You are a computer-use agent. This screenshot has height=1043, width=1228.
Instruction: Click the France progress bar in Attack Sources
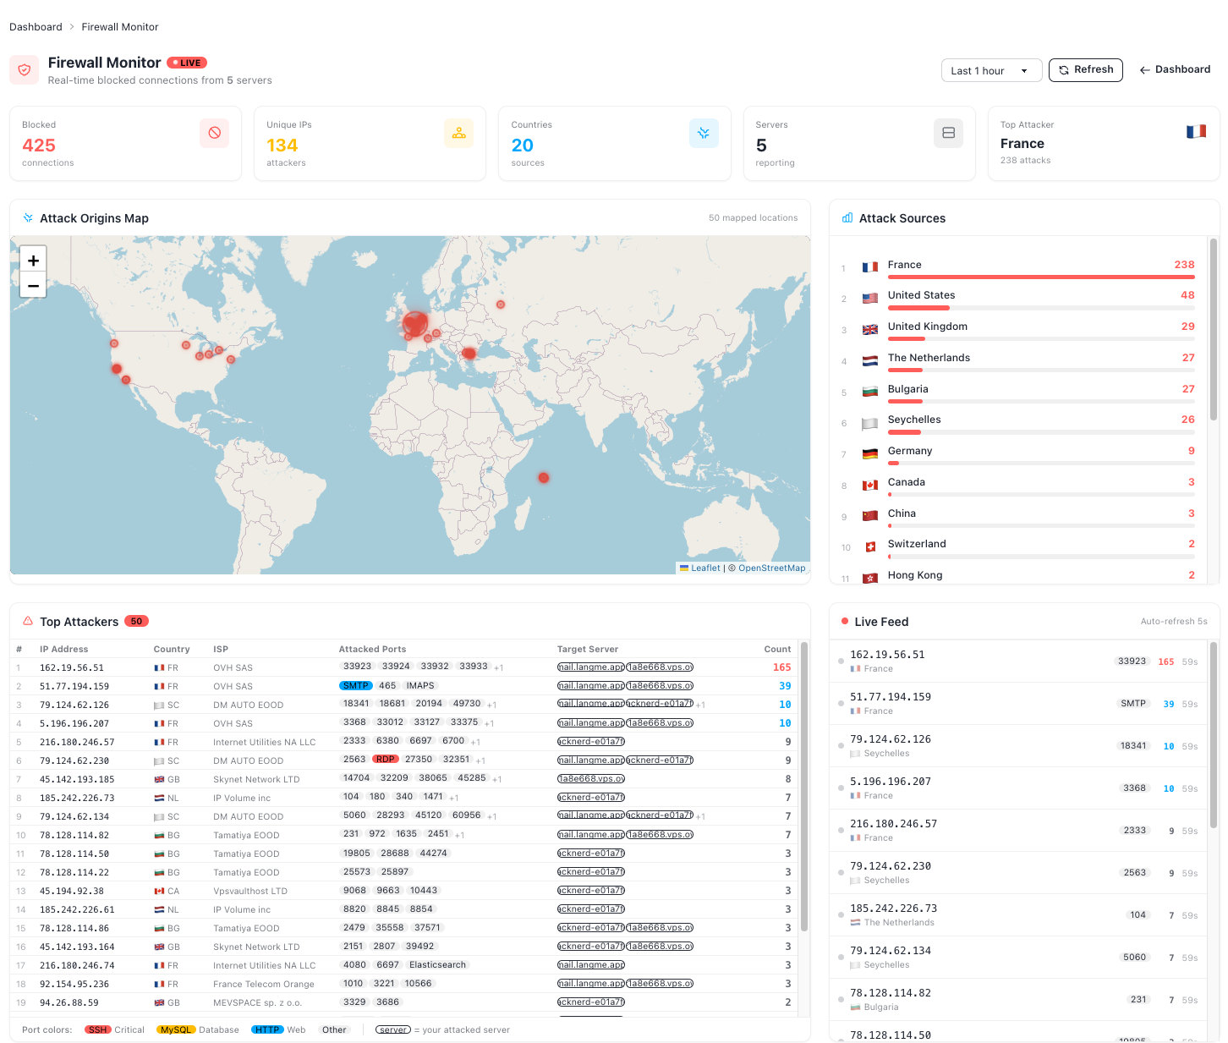[1041, 277]
